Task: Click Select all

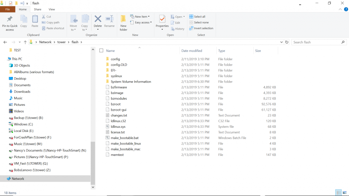Action: (197, 17)
